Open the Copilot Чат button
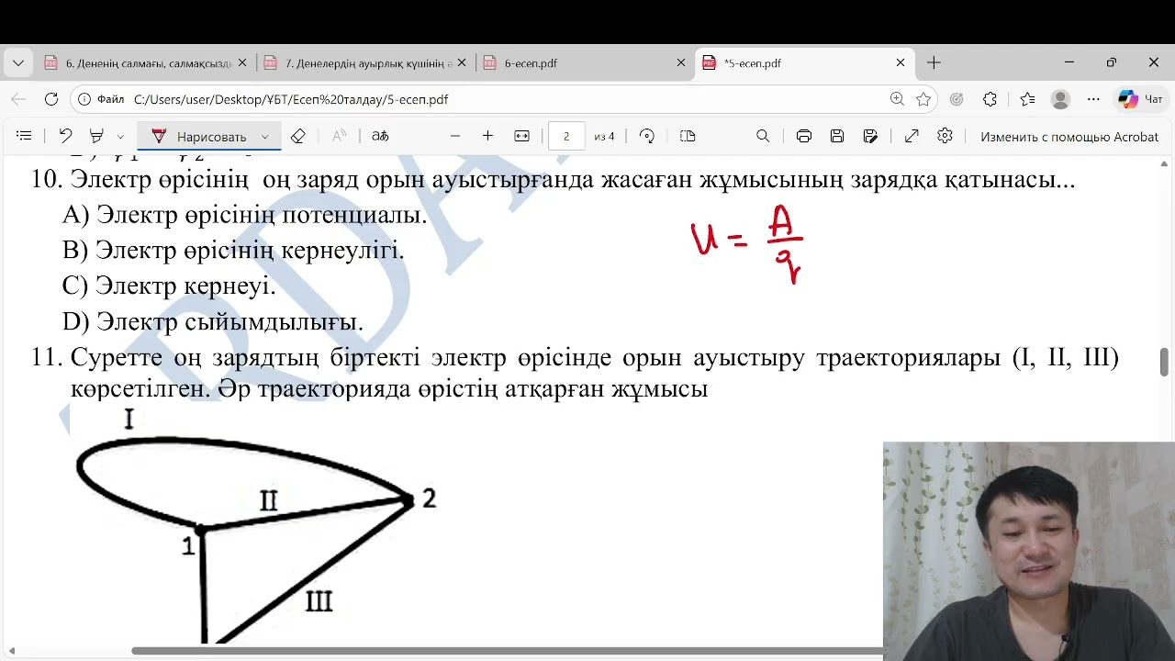This screenshot has height=661, width=1175. pos(1141,99)
